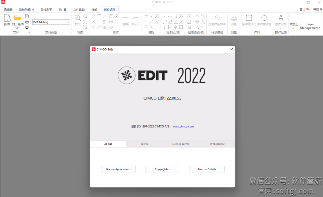This screenshot has width=323, height=197.
Task: Select the rectangle tool in 绘制点/线
Action: tap(181, 27)
